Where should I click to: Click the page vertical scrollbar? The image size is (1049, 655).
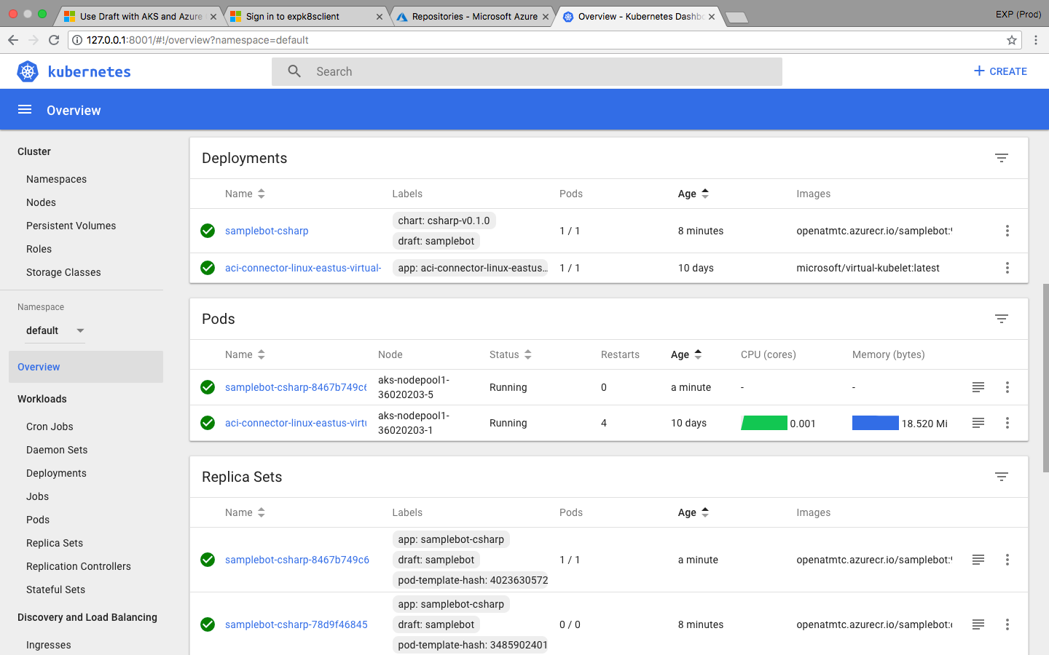pos(1046,378)
